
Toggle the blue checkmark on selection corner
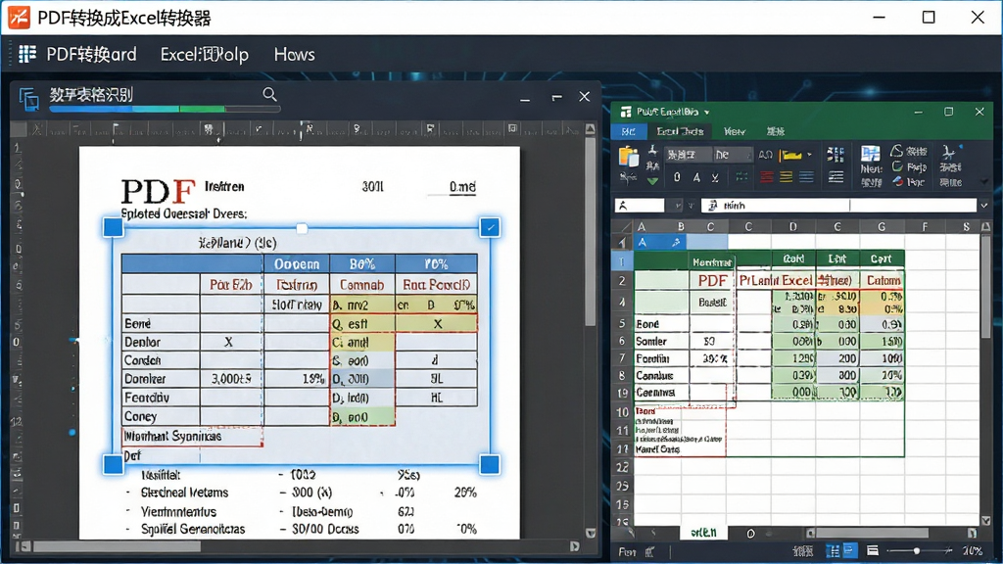490,227
